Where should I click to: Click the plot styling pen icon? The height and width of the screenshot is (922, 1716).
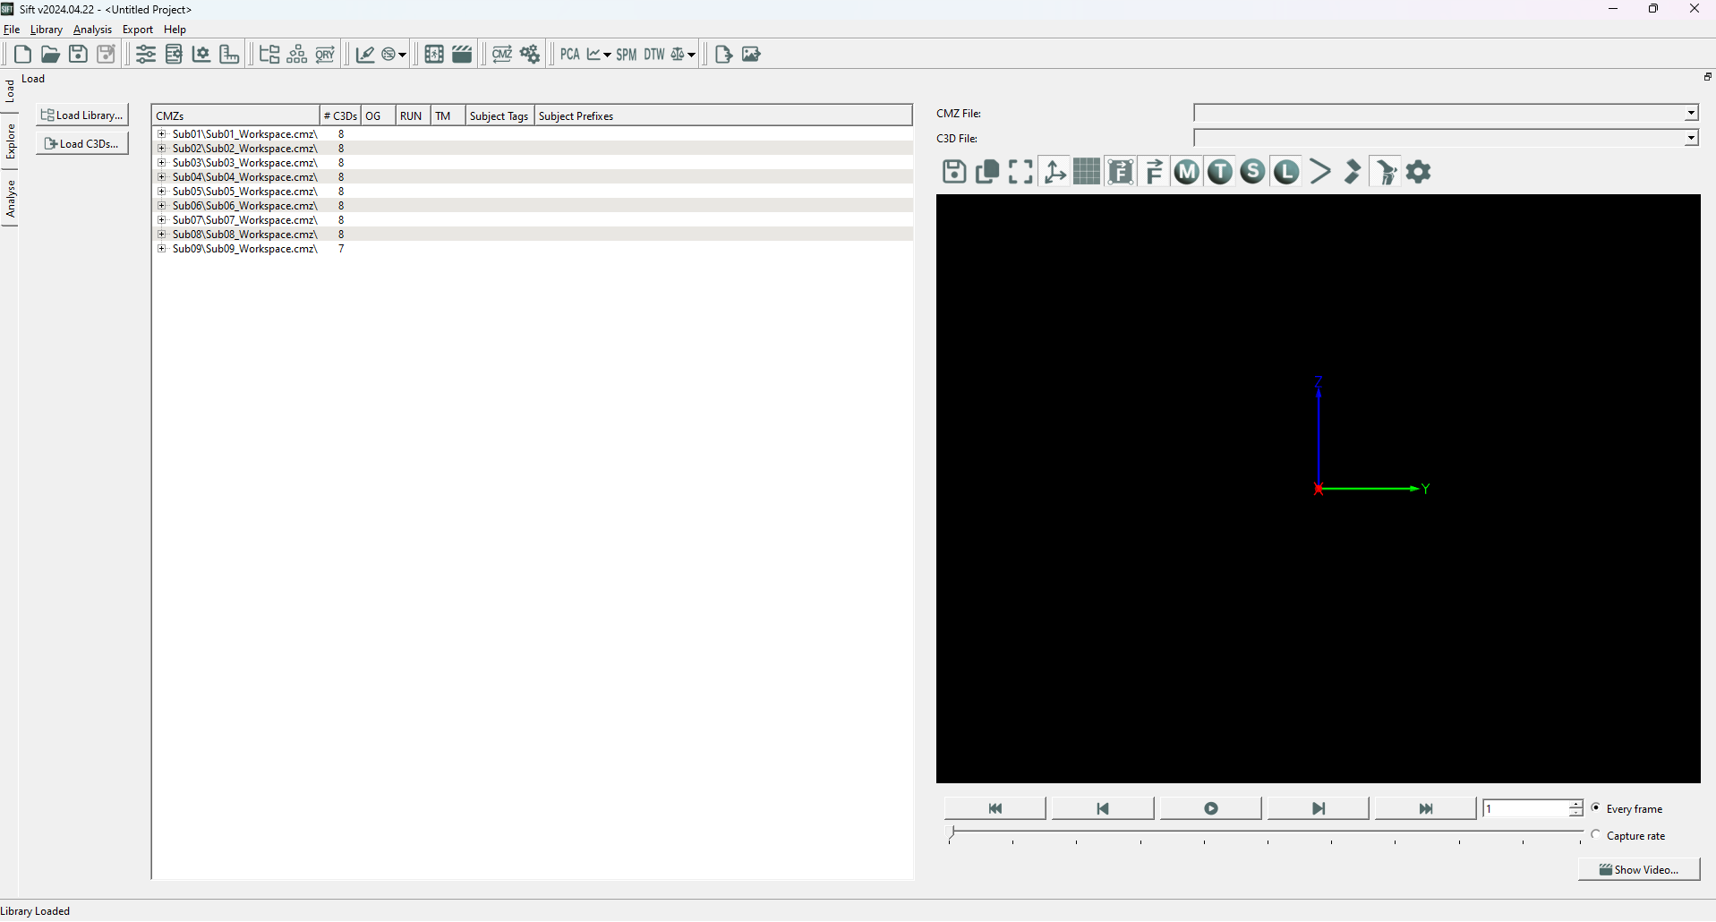[x=365, y=55]
